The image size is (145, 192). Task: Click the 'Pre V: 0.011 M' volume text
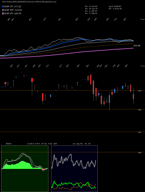point(115,9)
